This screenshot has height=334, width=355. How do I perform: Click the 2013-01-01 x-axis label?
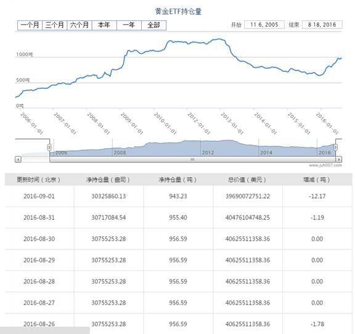(232, 123)
